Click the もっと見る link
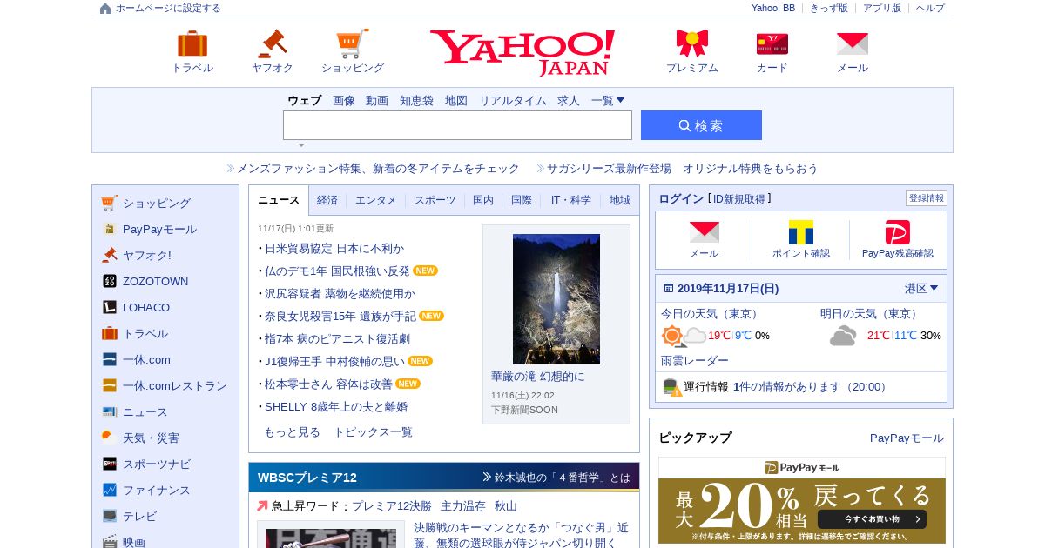 (293, 431)
